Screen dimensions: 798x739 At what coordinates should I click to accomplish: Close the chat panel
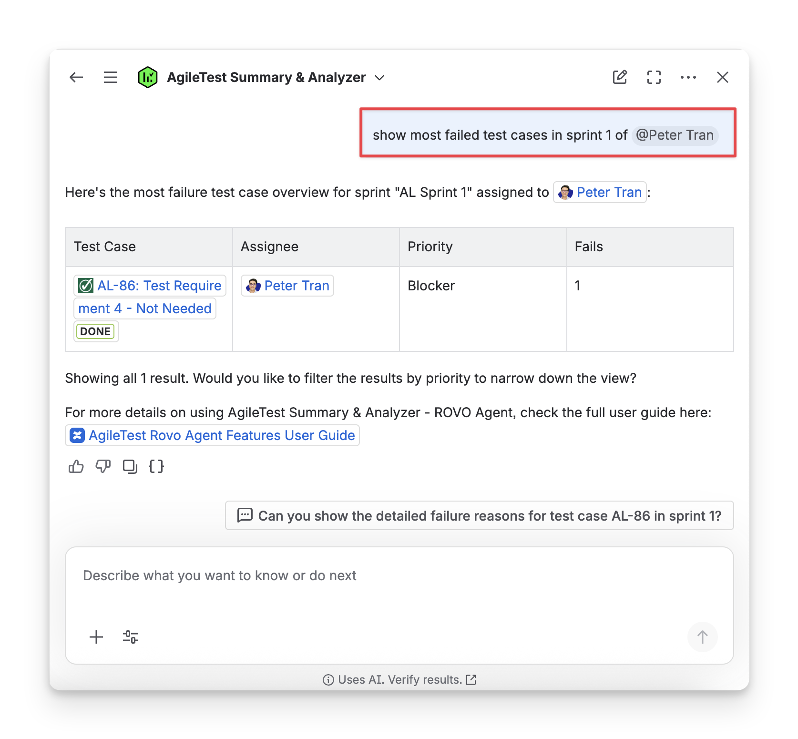coord(722,77)
